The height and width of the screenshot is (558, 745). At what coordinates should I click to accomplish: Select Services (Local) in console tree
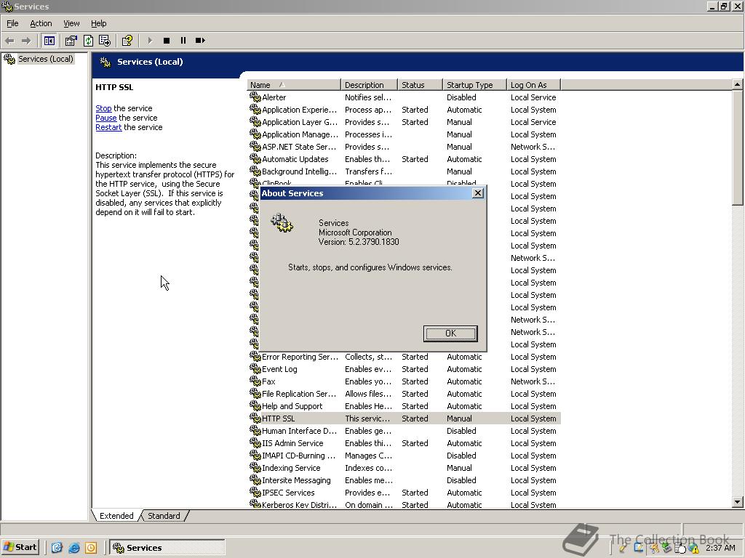coord(46,59)
